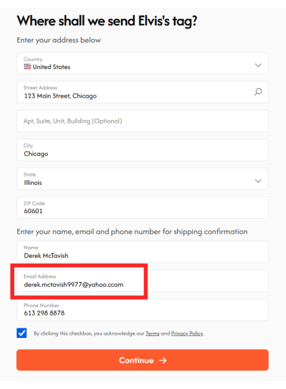Click the magnifying glass in Street Address
Image resolution: width=286 pixels, height=389 pixels.
click(258, 92)
